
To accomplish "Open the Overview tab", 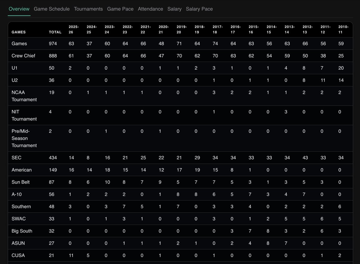I will 19,9.
